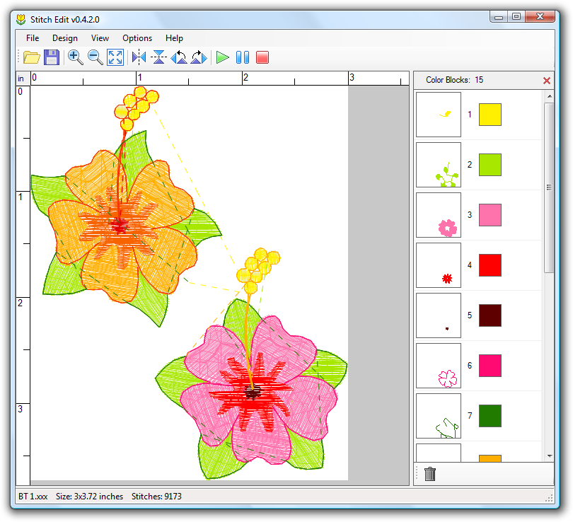
Task: Mirror the design horizontally
Action: 139,57
